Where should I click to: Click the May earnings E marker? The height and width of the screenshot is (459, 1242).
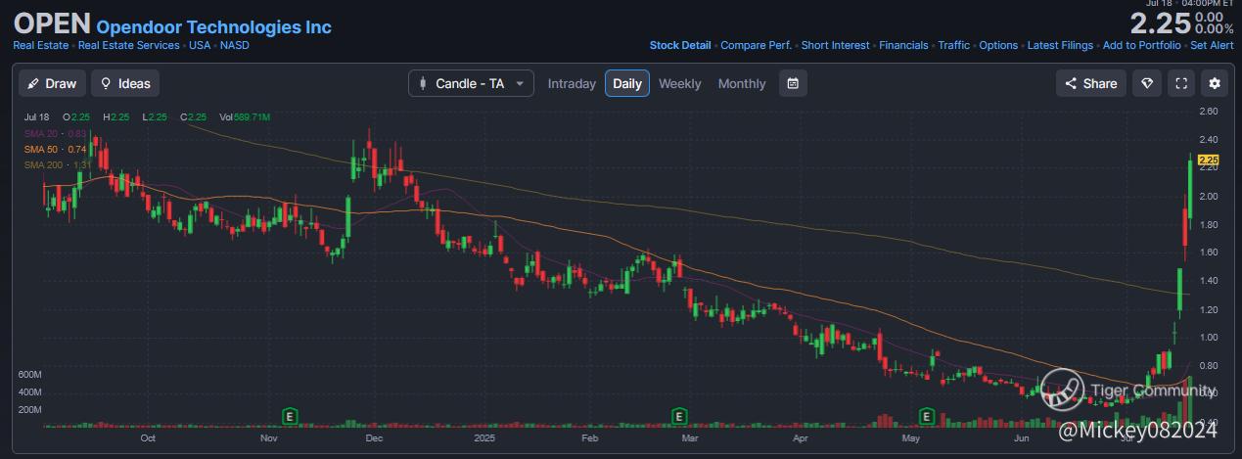pos(926,416)
